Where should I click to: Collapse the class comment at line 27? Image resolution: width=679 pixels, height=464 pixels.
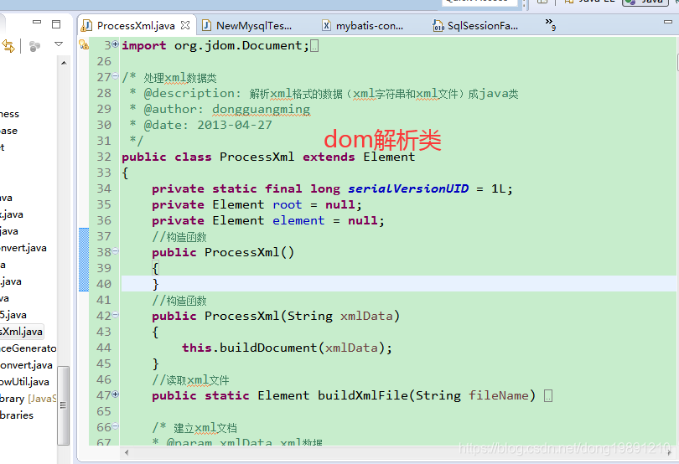[x=115, y=76]
